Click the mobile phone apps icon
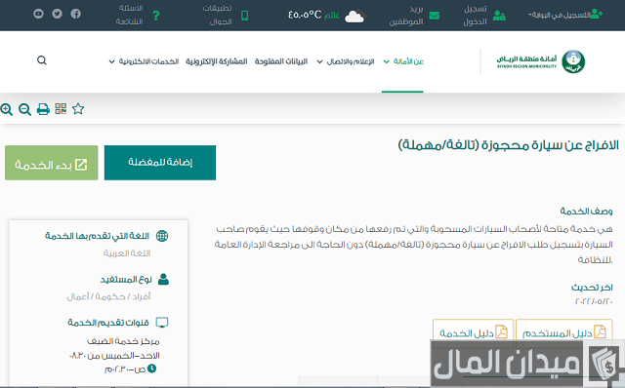625x388 pixels. click(245, 16)
